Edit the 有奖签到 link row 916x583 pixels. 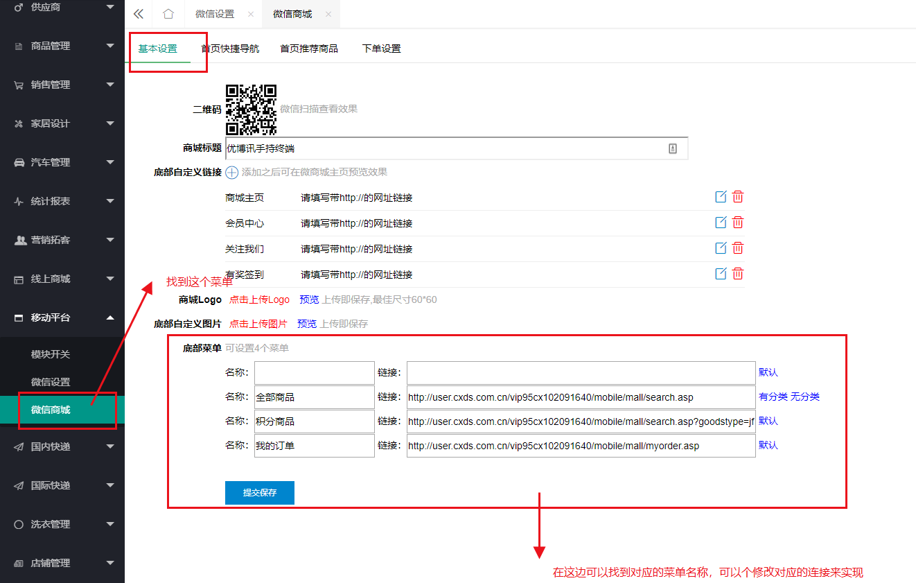pyautogui.click(x=721, y=274)
